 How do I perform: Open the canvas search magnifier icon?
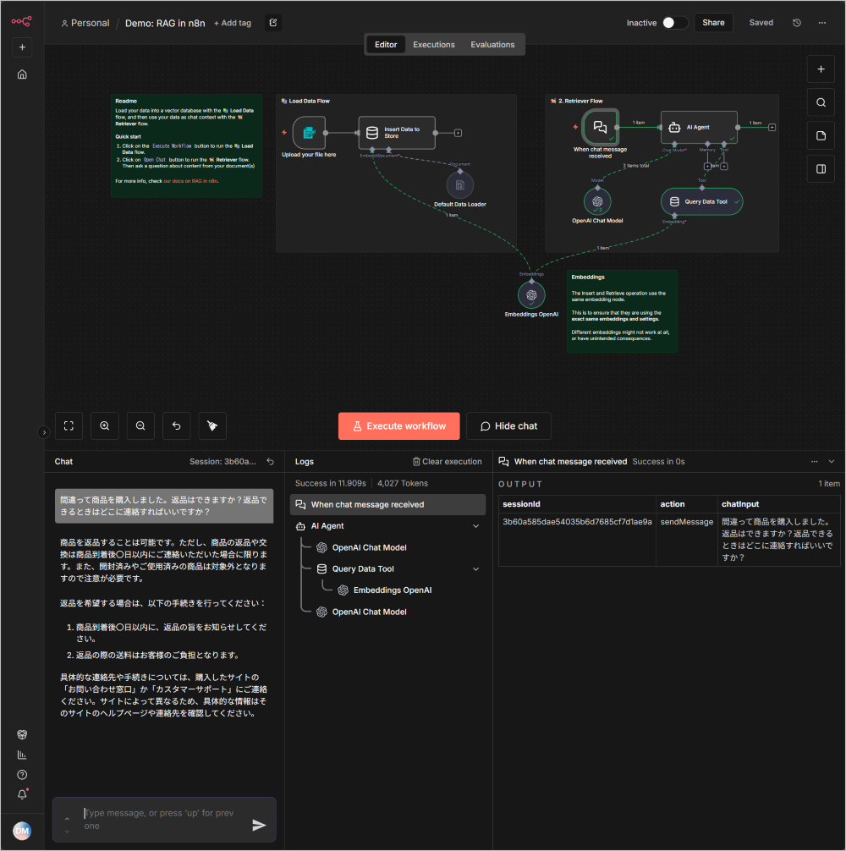820,102
